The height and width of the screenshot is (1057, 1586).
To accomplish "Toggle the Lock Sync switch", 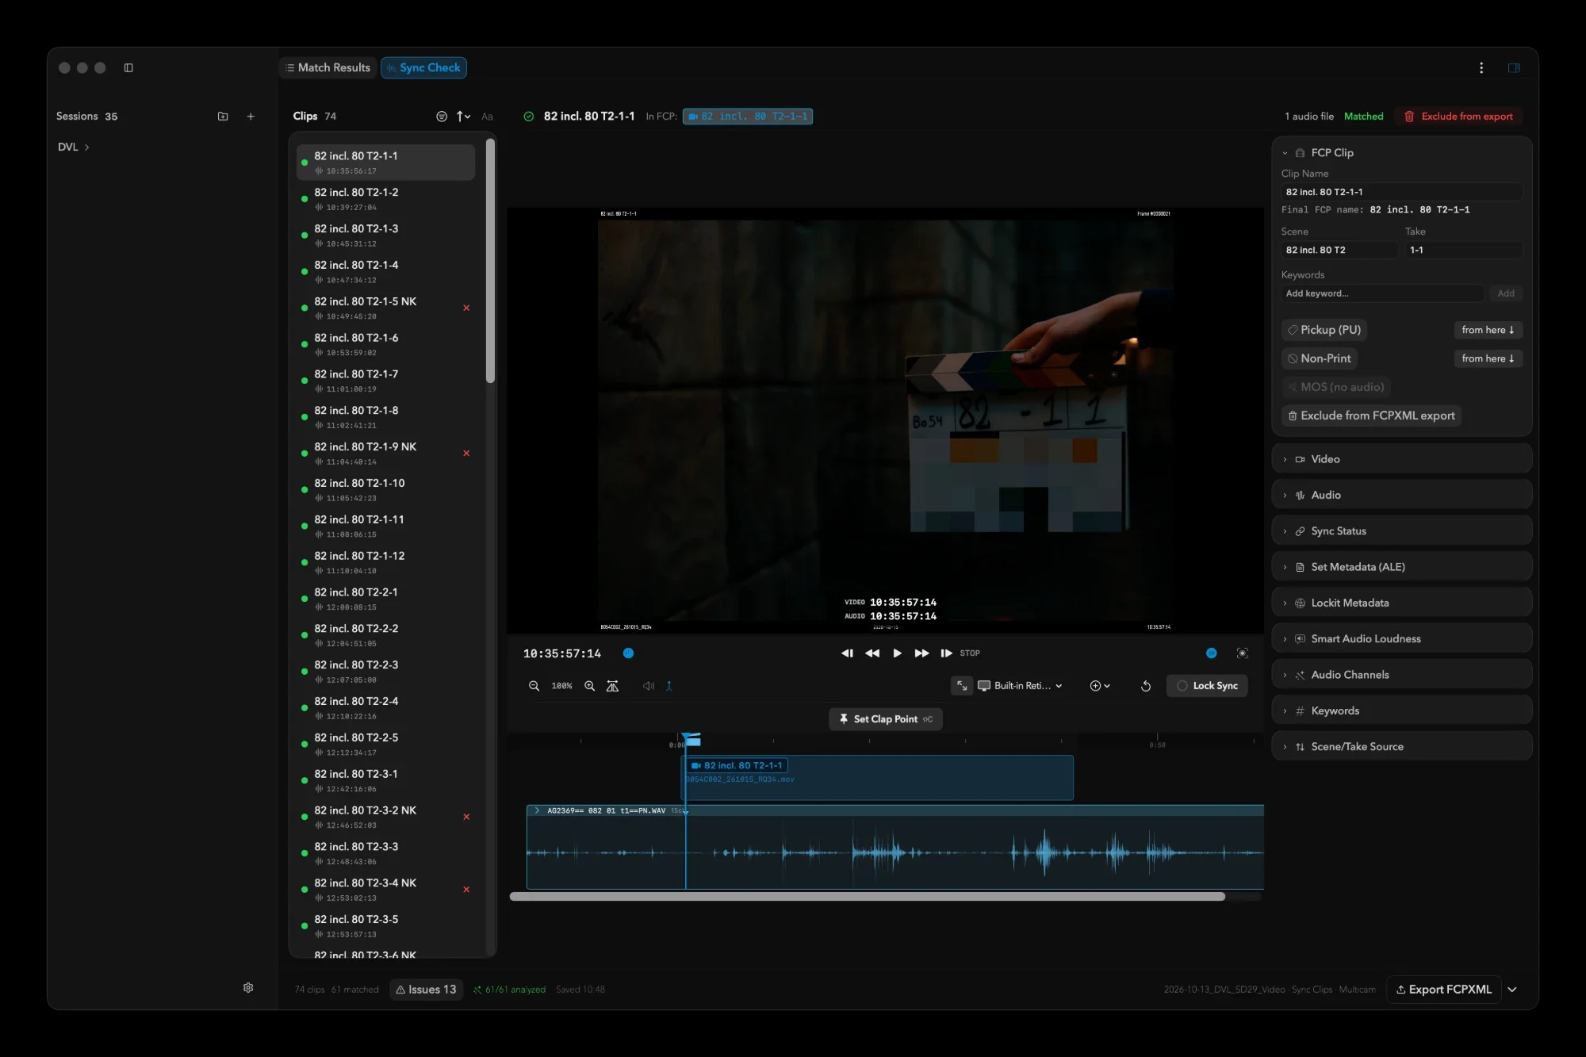I will click(x=1207, y=686).
